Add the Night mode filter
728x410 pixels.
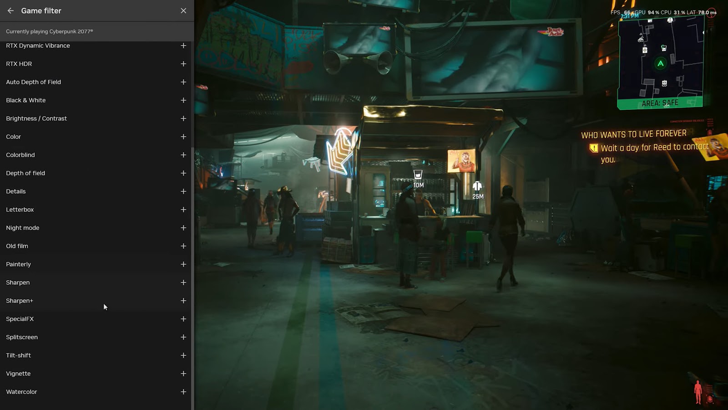coord(183,228)
